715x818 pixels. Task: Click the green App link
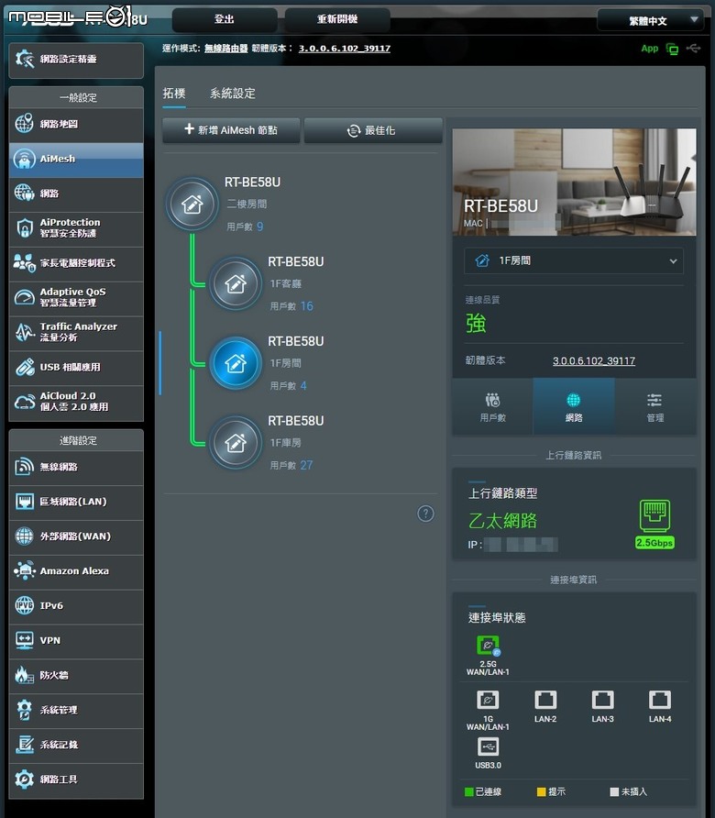click(649, 49)
